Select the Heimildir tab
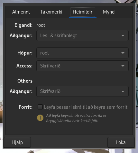This screenshot has width=138, height=153. [x=83, y=12]
